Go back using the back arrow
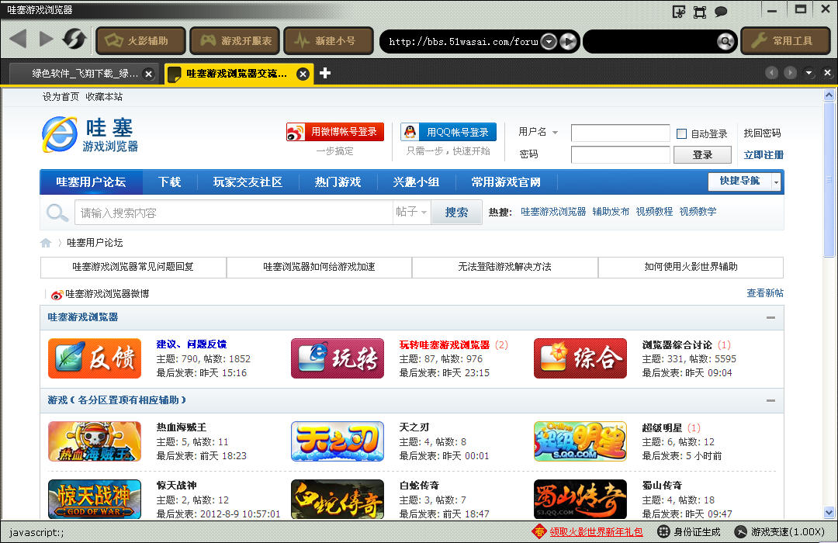 click(x=19, y=40)
